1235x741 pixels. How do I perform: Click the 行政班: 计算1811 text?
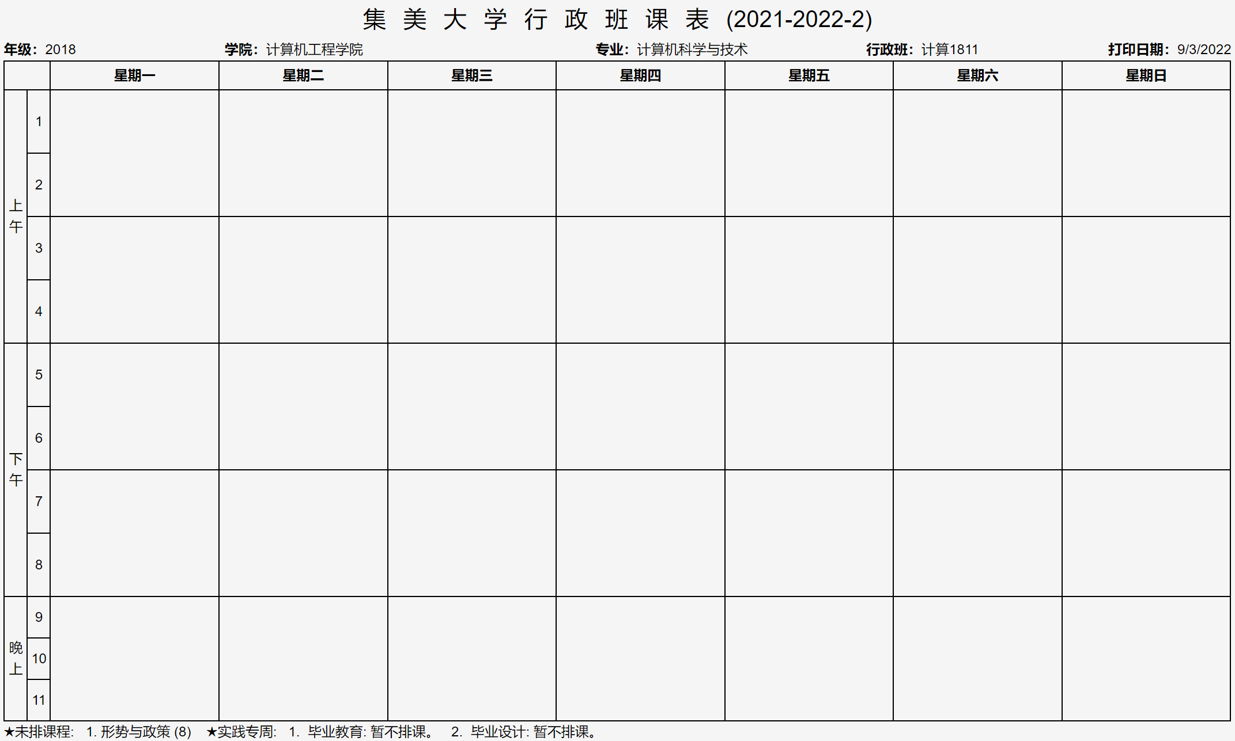pos(922,50)
